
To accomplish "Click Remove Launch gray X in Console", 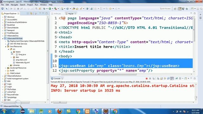I will (x=150, y=79).
